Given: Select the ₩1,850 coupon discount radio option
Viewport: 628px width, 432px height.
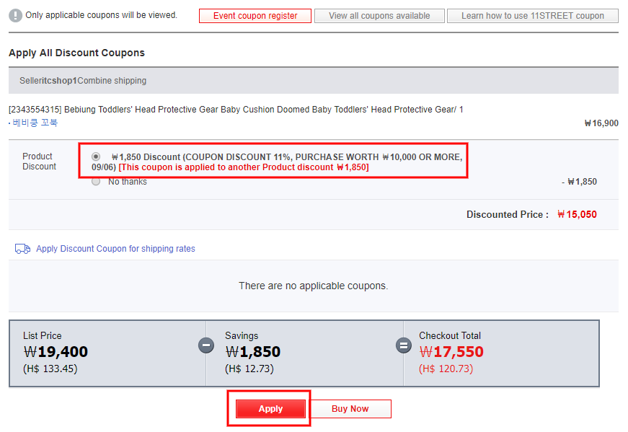Looking at the screenshot, I should [x=96, y=157].
